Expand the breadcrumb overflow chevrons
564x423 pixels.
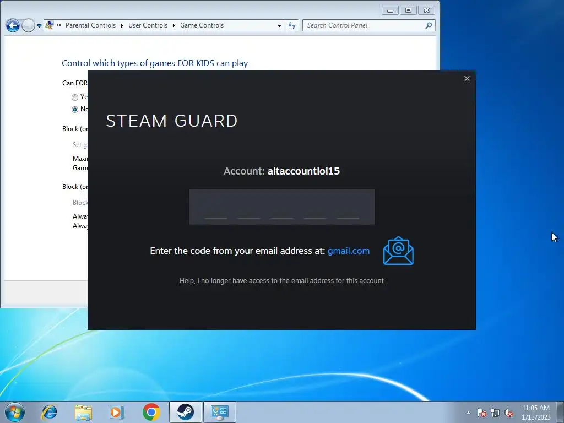(x=59, y=25)
